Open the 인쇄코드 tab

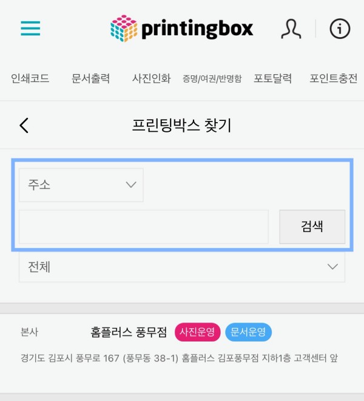click(30, 78)
